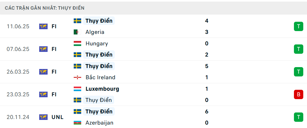
Task: Click the Sweden flag beside Algeria match
Action: [x=77, y=21]
